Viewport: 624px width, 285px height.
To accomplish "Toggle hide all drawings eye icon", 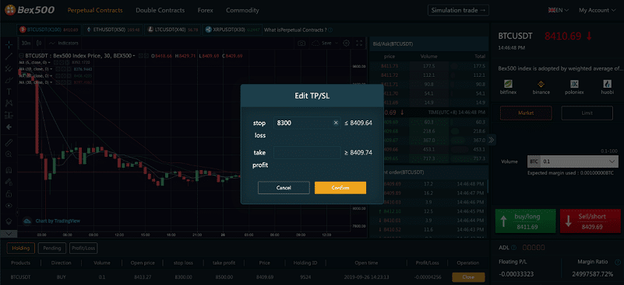I will pyautogui.click(x=9, y=206).
